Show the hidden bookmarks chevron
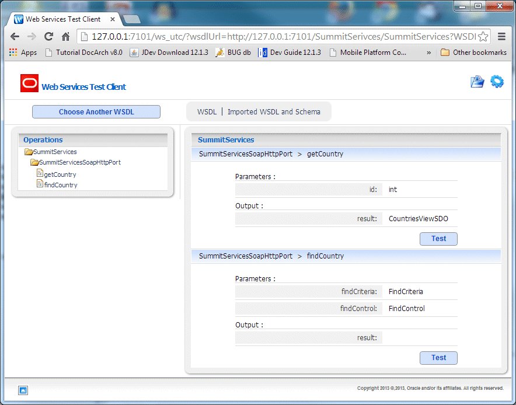The image size is (516, 405). click(428, 53)
